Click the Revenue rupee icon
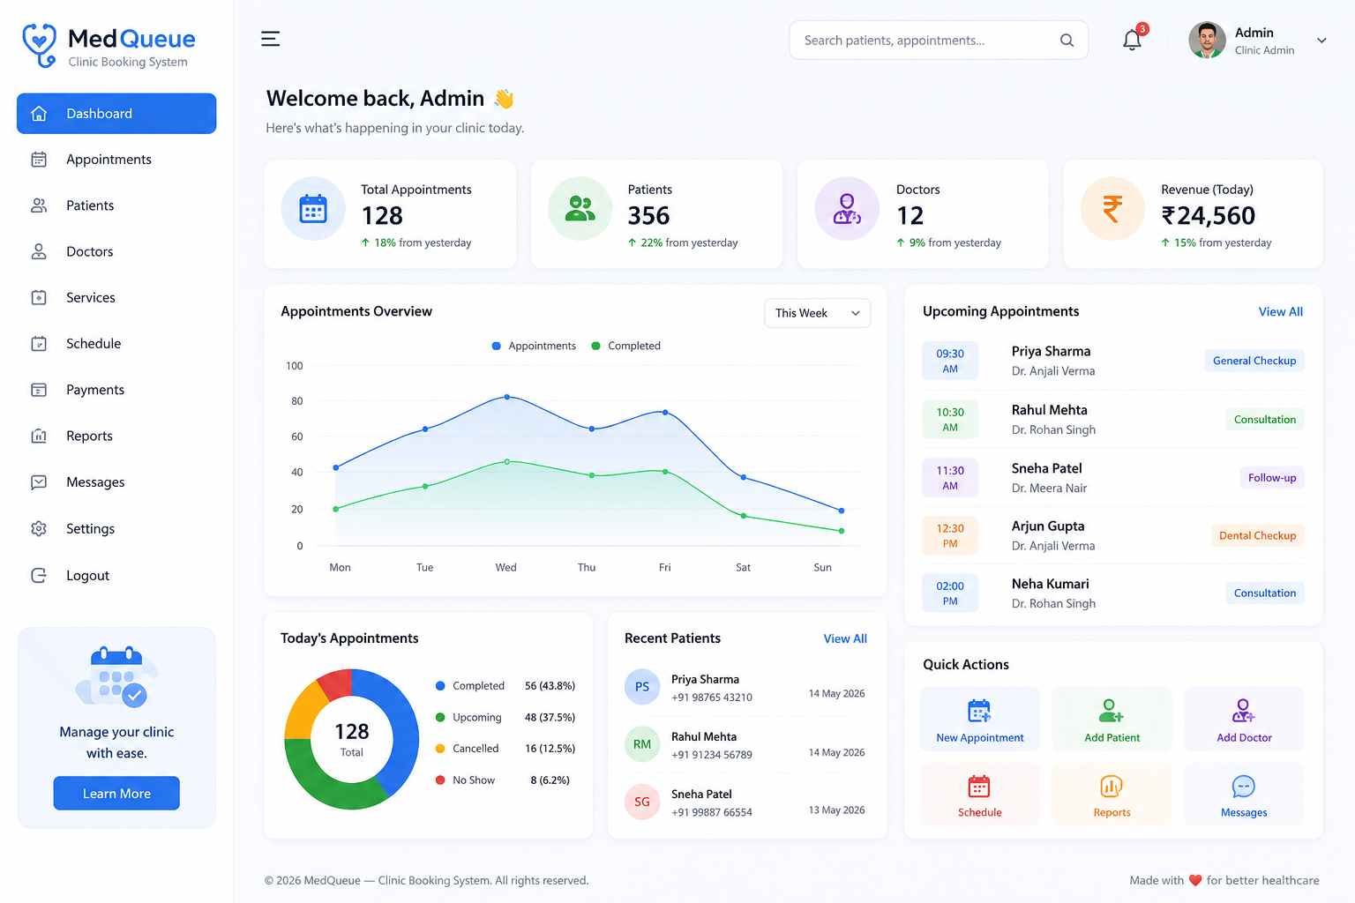Screen dimensions: 1355x903 [x=1112, y=209]
